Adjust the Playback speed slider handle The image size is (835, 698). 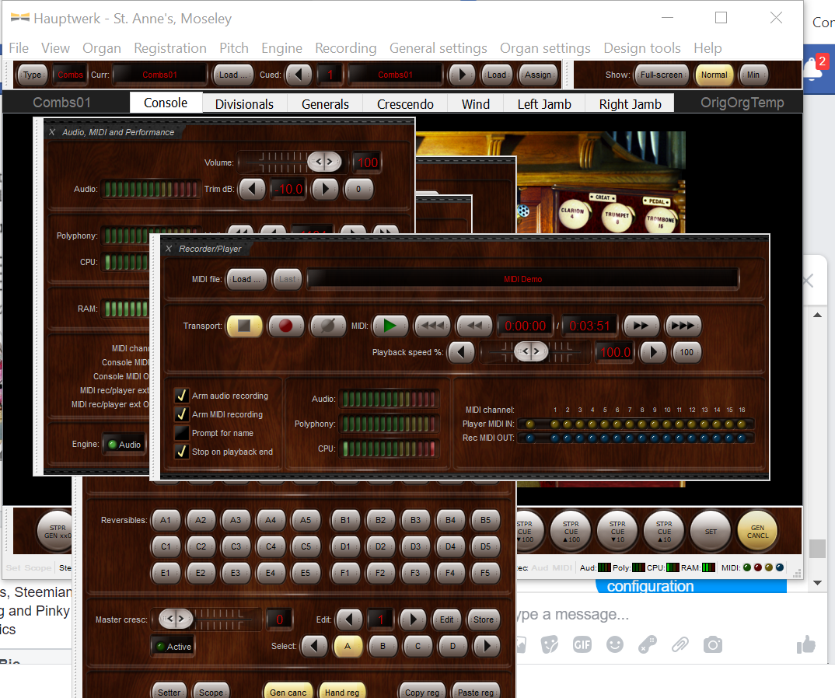point(531,351)
